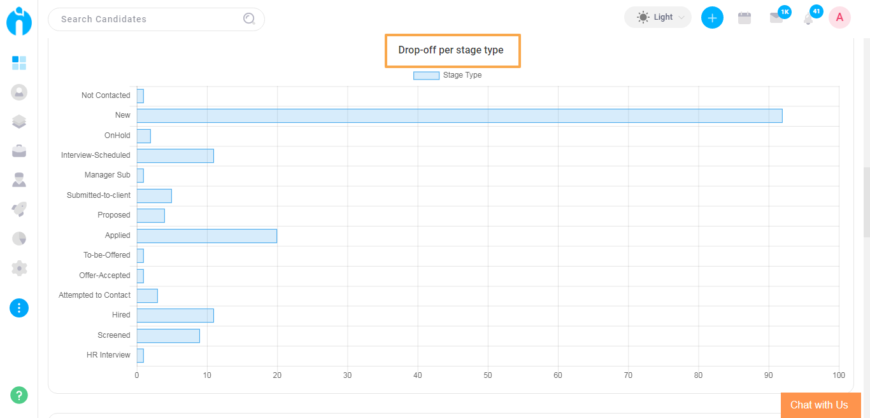Click the 'Offer-Accepted' axis label
Image resolution: width=870 pixels, height=418 pixels.
coord(104,275)
